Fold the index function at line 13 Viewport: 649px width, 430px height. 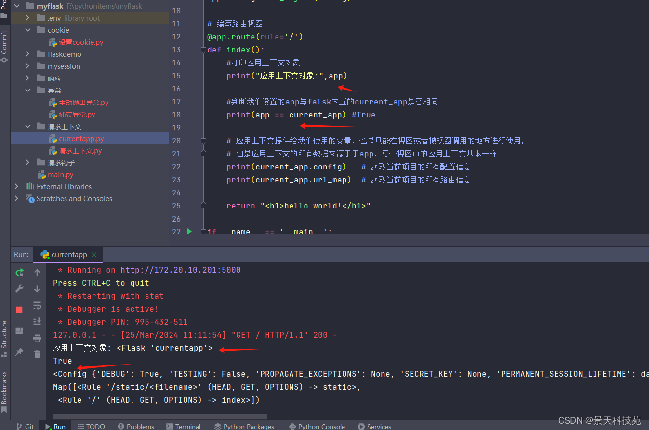(204, 50)
